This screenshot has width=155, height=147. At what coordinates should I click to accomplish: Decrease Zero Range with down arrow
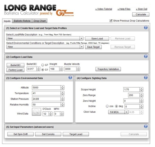(141, 96)
